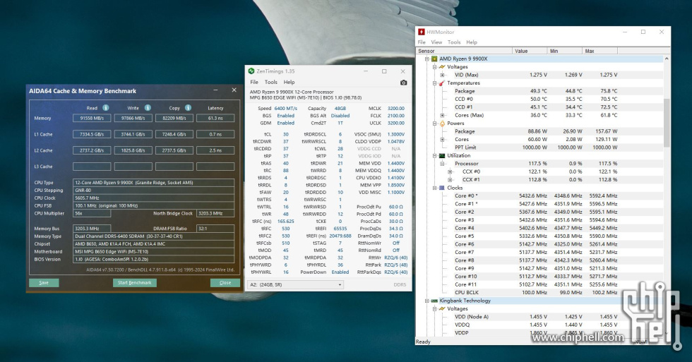Collapse the Temperatures group

tap(434, 83)
